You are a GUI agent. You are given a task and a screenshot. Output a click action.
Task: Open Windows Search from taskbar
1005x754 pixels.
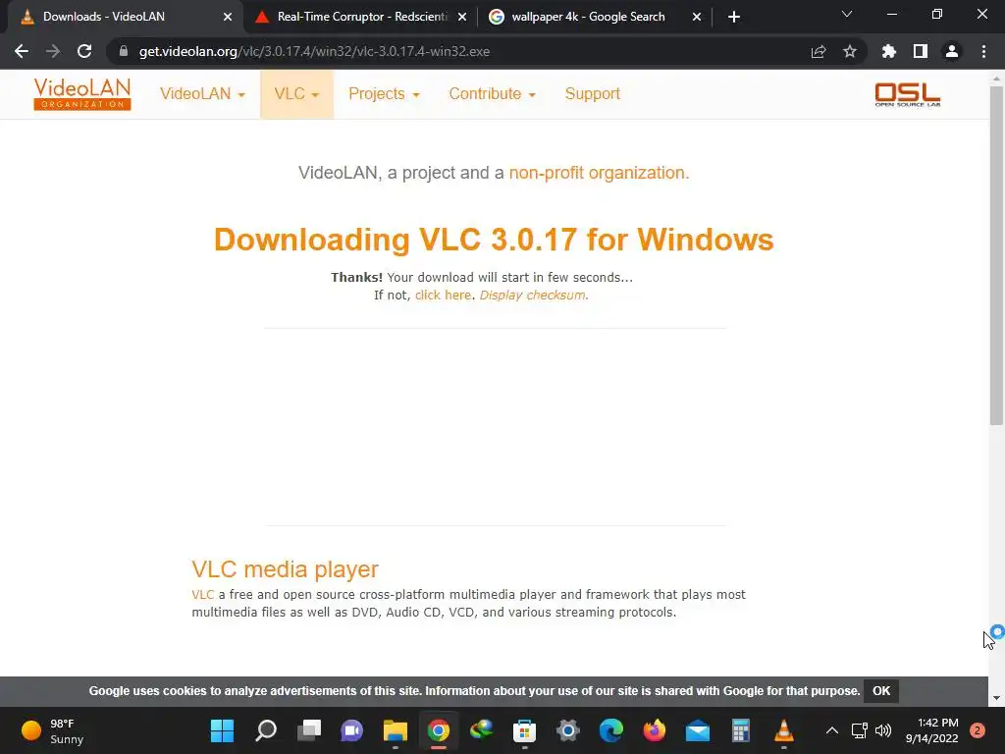coord(266,730)
